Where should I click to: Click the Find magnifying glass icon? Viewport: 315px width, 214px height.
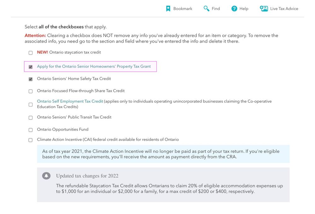(x=207, y=9)
